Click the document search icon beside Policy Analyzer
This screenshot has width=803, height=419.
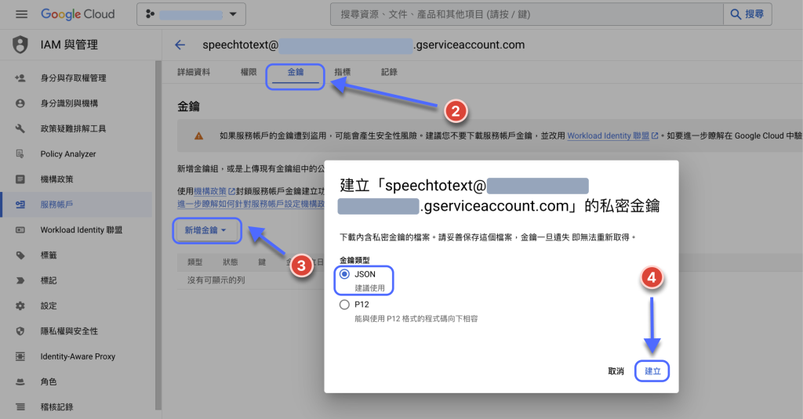pos(20,154)
